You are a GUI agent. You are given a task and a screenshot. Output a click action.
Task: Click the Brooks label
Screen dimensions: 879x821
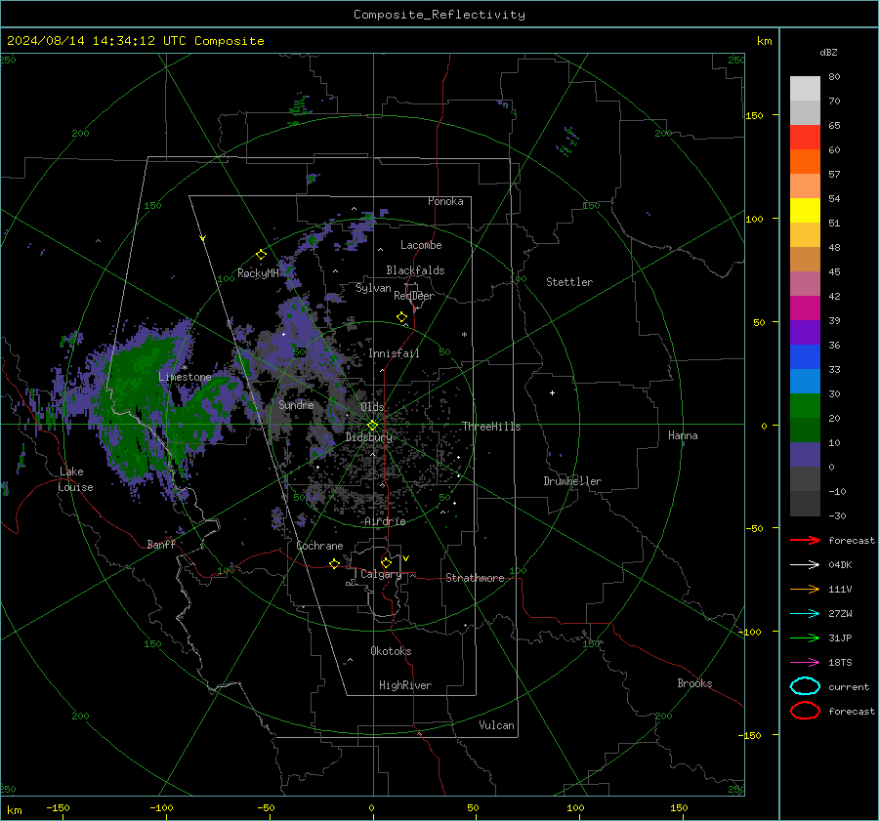[694, 683]
